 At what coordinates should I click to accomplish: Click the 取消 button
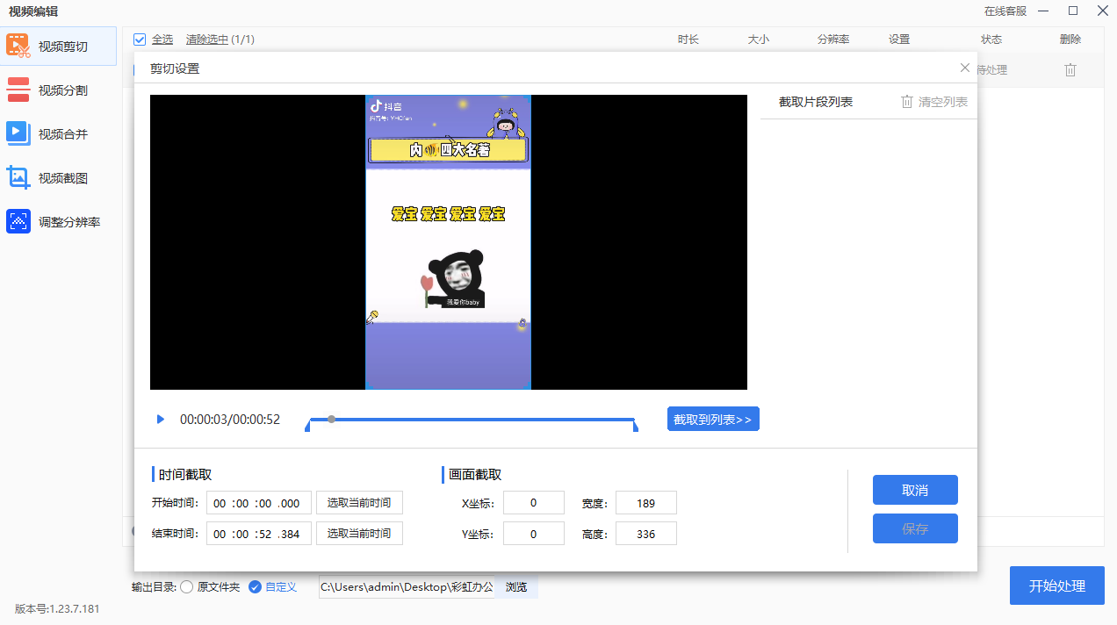(x=914, y=490)
